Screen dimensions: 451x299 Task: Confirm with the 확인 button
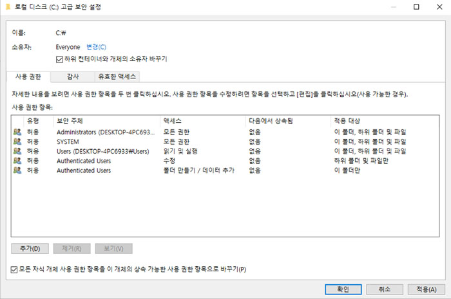coord(343,289)
